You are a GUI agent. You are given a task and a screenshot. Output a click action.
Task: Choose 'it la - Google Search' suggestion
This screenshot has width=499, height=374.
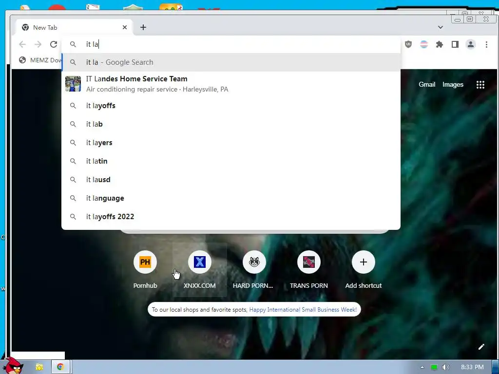tap(231, 62)
